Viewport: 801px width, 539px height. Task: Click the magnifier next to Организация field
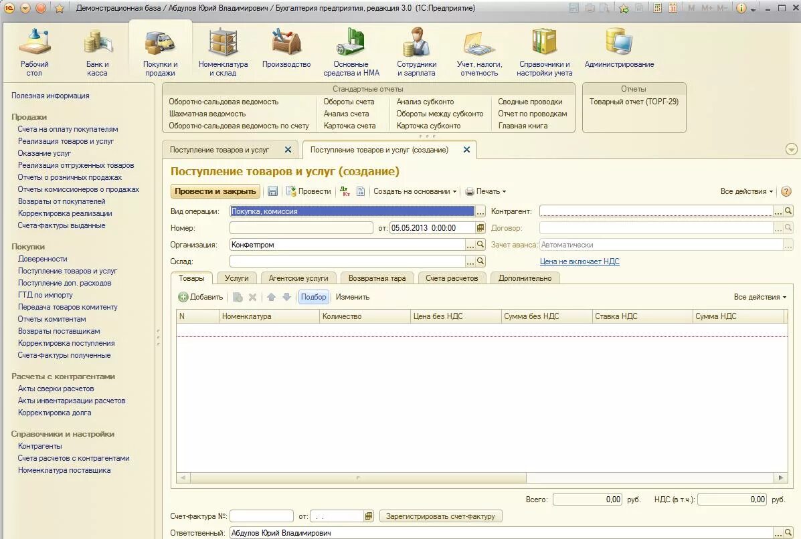coord(480,245)
